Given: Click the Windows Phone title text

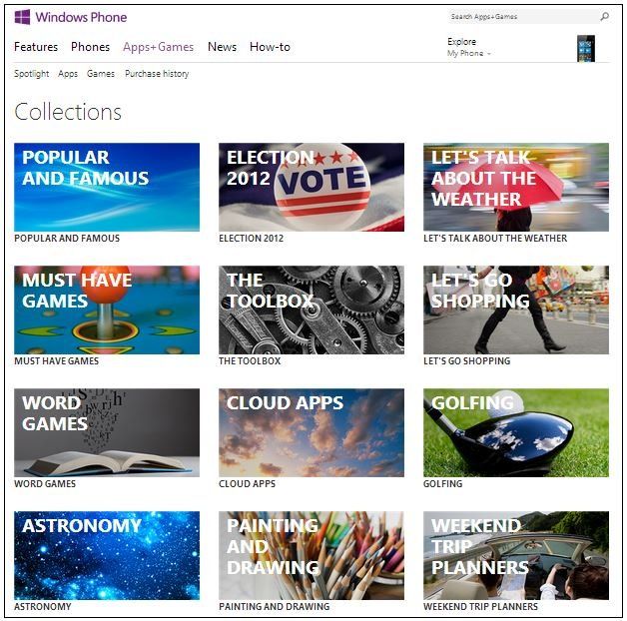Looking at the screenshot, I should (81, 17).
